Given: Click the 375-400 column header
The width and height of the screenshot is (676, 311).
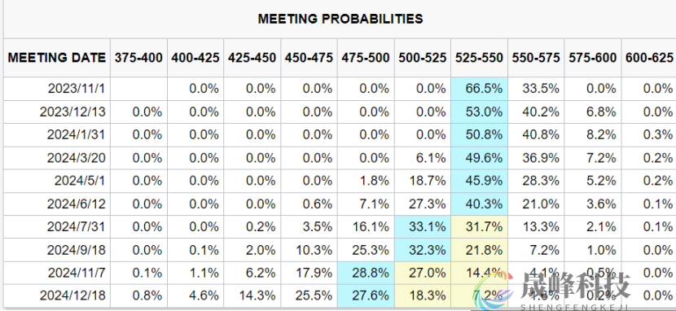Looking at the screenshot, I should [x=138, y=58].
